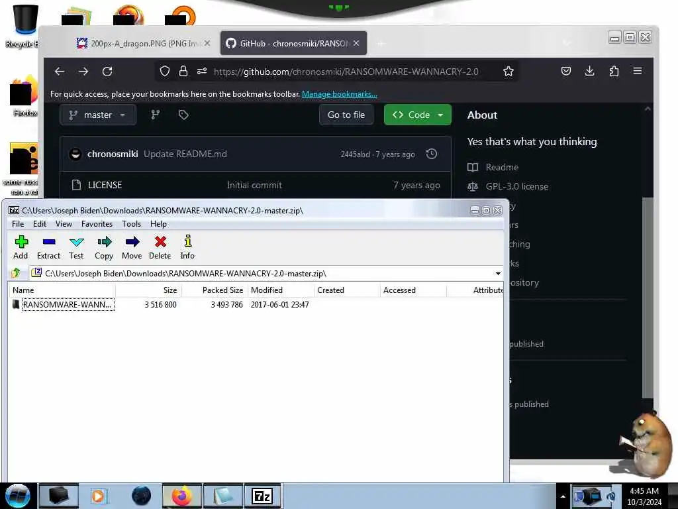Open Firefox from the taskbar
This screenshot has width=678, height=509.
pos(181,496)
